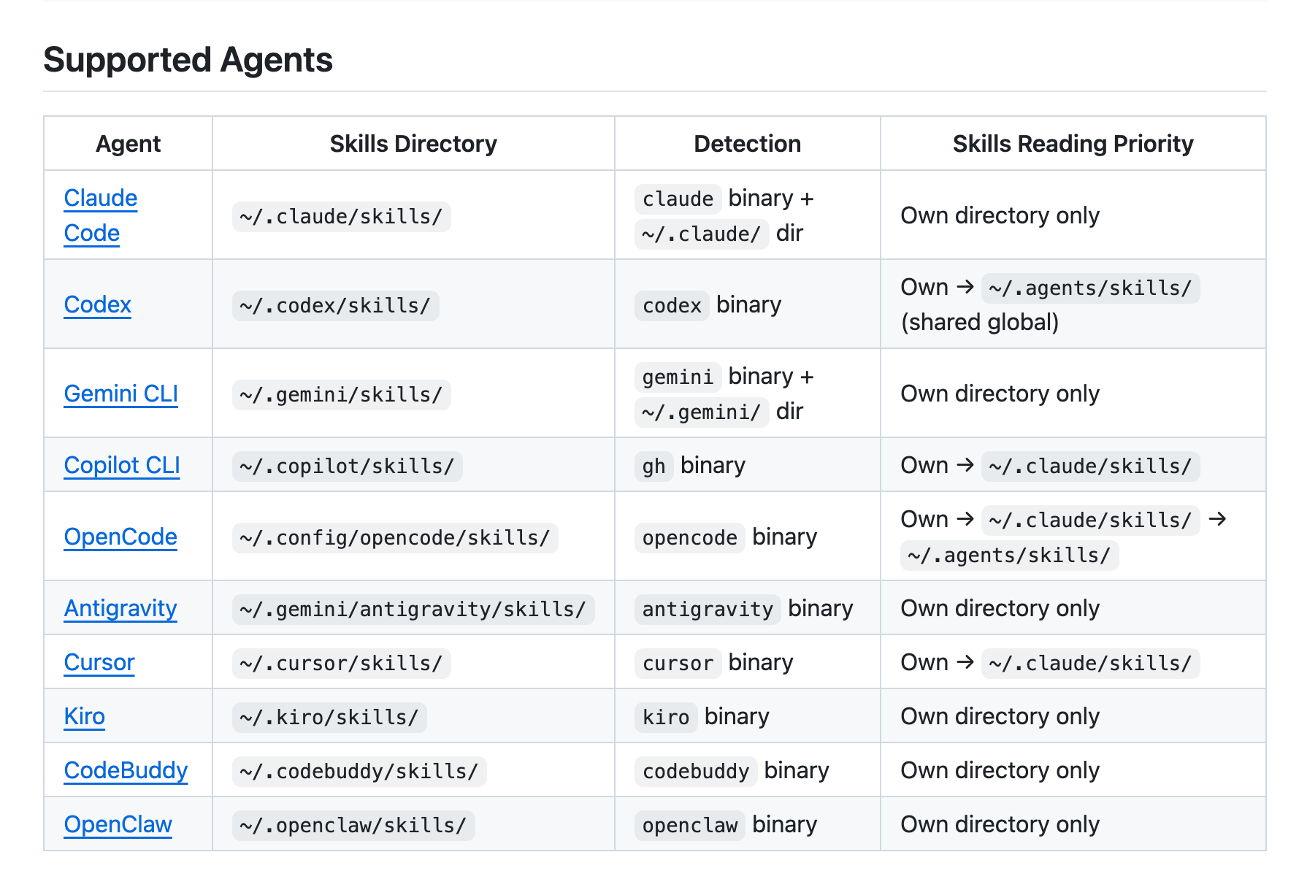Open the Codex agent link
Viewport: 1307px width, 879px height.
tap(98, 305)
